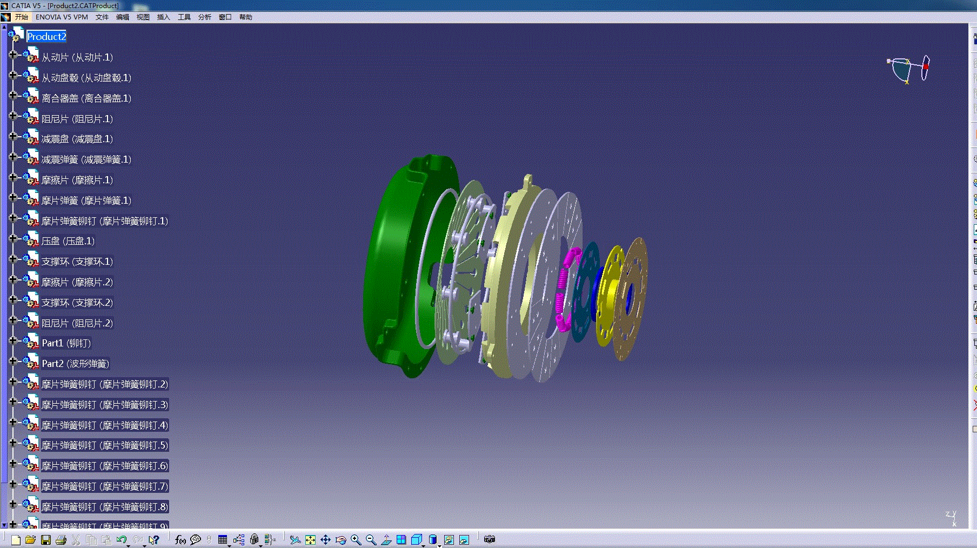Click the speech bubble comment icon
Image resolution: width=977 pixels, height=548 pixels.
click(196, 539)
